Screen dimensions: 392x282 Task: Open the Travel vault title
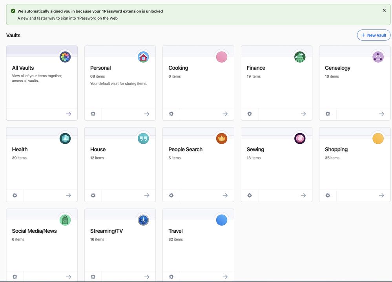tap(175, 231)
